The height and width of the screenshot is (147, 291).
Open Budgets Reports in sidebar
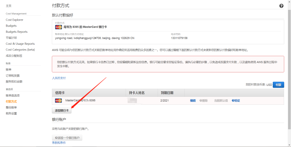pyautogui.click(x=16, y=32)
